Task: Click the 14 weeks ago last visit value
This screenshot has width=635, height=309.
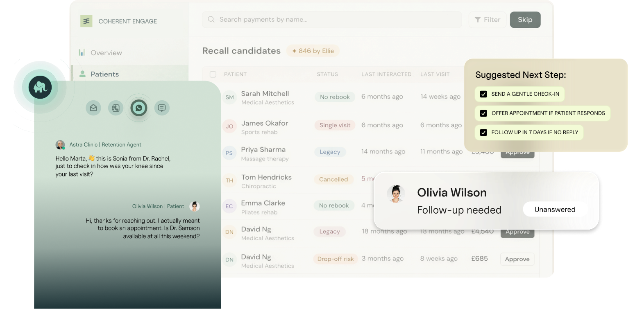Action: [x=440, y=97]
